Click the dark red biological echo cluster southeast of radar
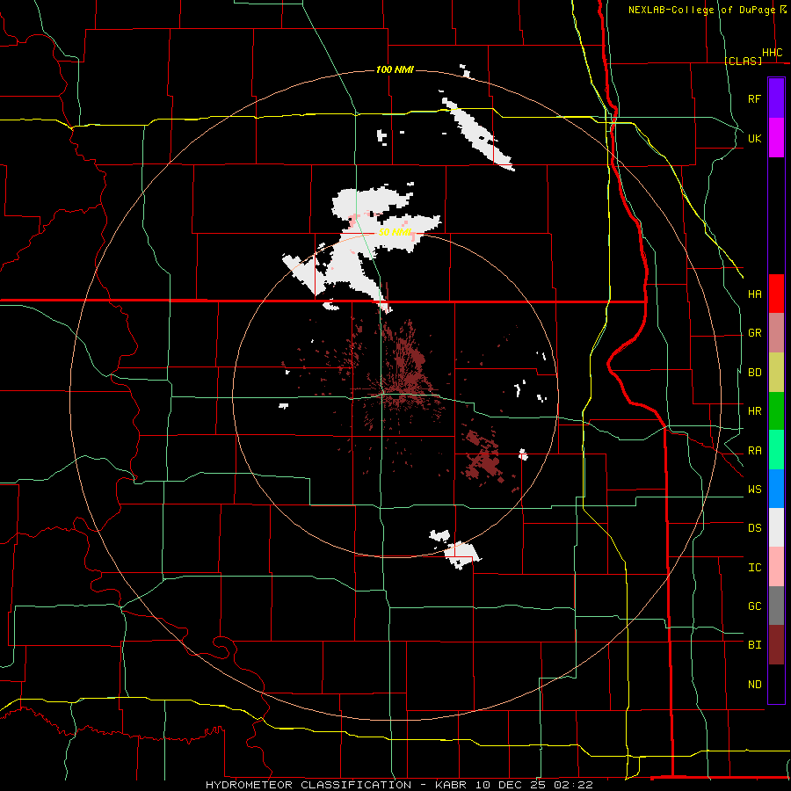 click(x=483, y=458)
